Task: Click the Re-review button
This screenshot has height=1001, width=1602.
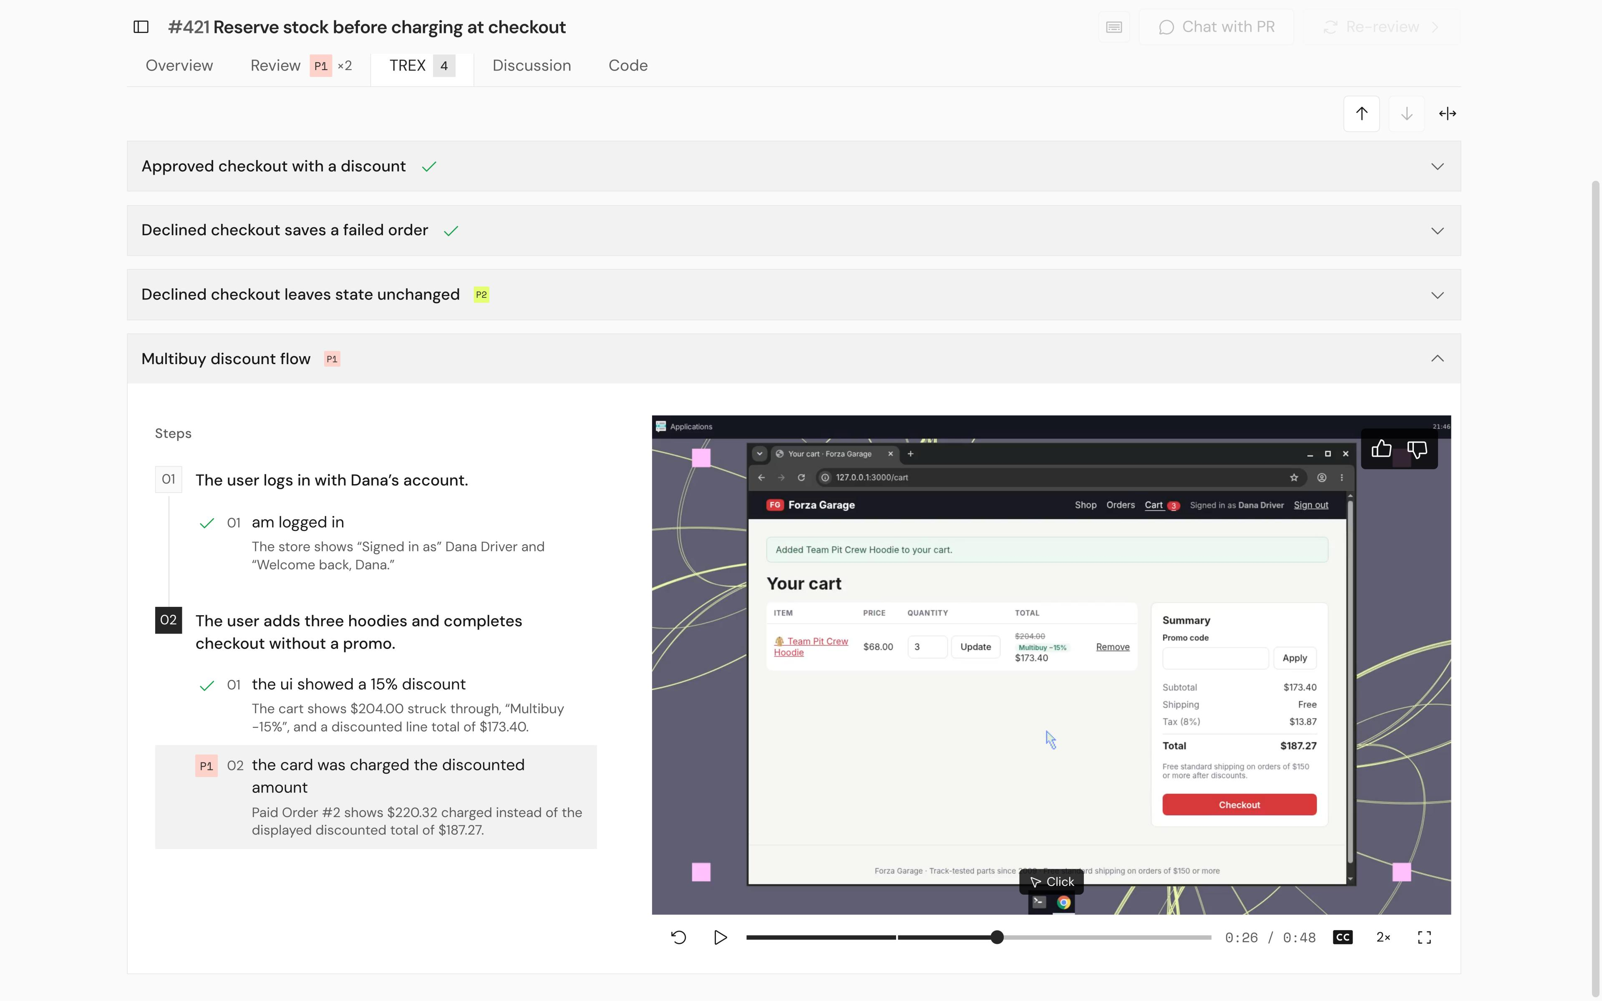Action: click(x=1381, y=27)
